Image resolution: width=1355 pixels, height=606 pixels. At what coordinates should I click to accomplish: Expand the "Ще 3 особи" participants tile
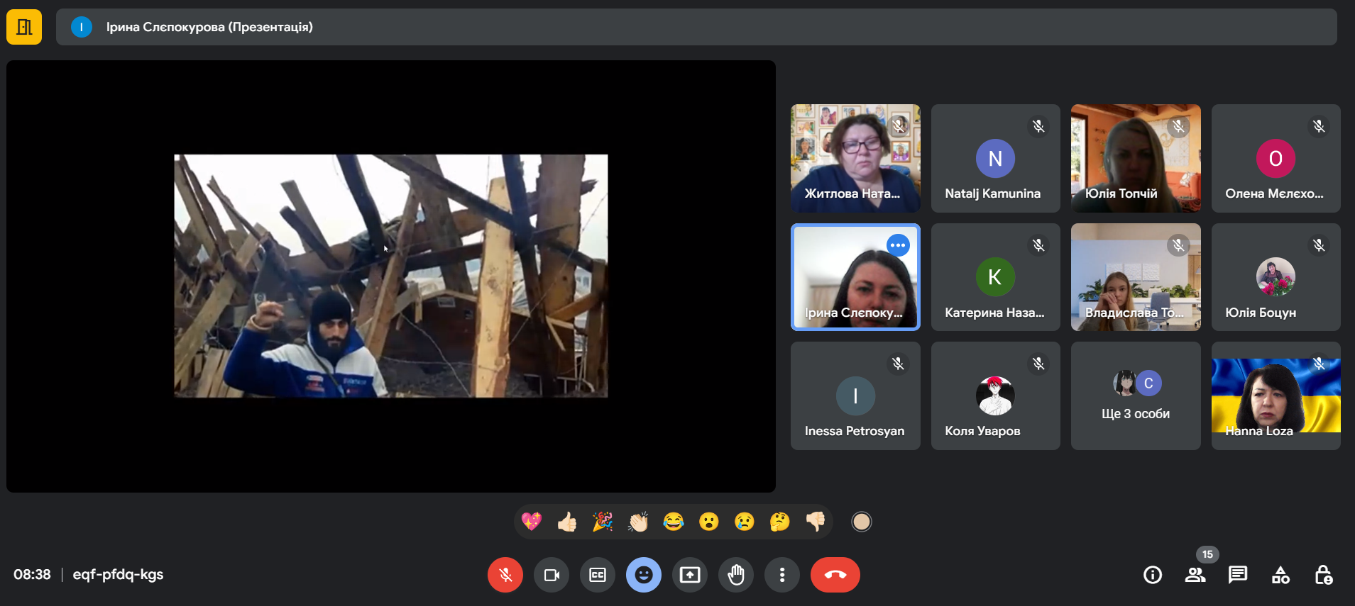pyautogui.click(x=1135, y=396)
